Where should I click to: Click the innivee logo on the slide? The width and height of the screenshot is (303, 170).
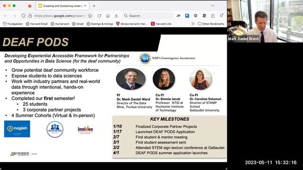point(85,129)
